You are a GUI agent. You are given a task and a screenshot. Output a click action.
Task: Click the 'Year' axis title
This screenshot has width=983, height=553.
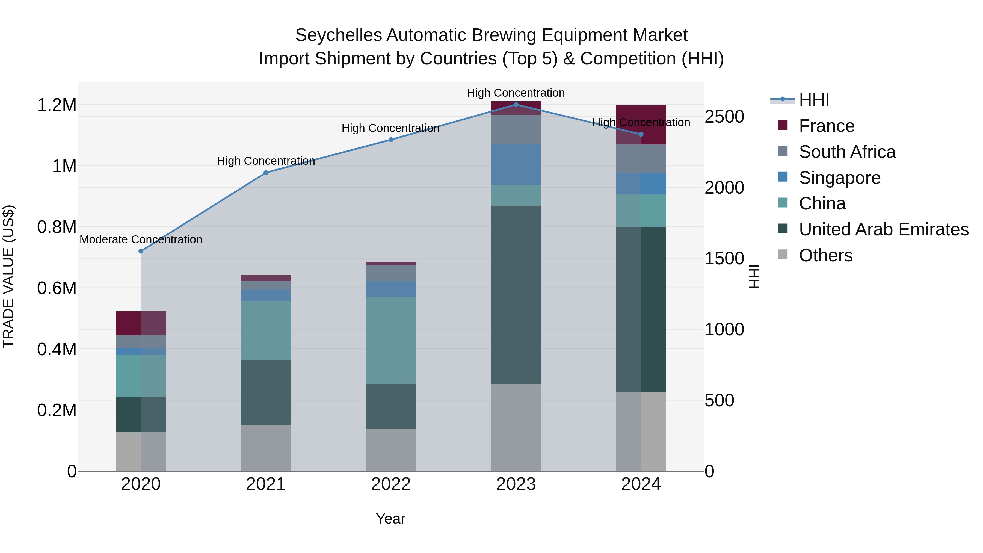(391, 519)
